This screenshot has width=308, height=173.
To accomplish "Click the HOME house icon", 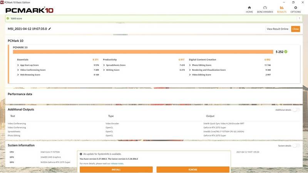I will pos(249,8).
